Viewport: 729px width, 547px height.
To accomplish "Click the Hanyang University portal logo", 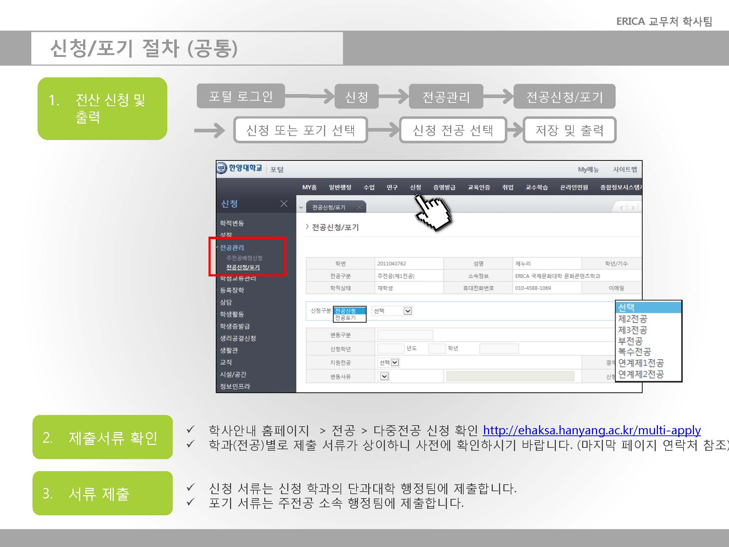I will (x=239, y=168).
